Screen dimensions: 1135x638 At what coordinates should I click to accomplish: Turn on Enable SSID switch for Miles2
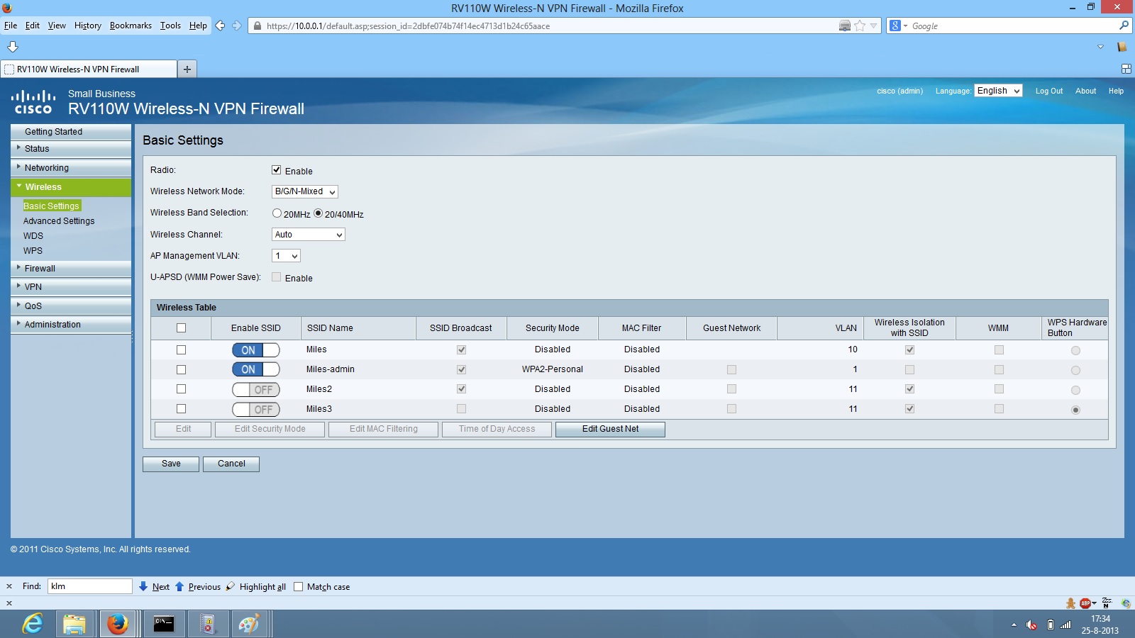(256, 390)
